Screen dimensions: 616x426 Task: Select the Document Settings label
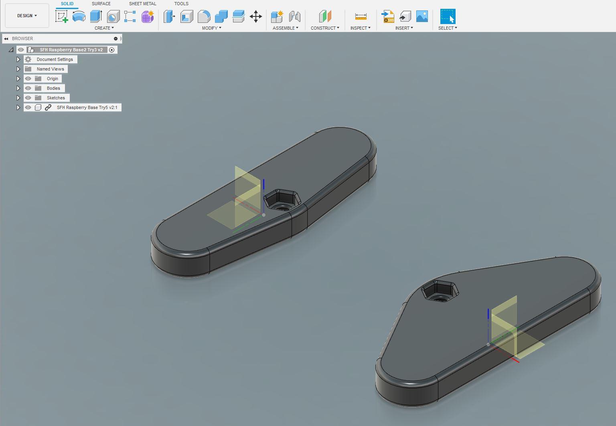[x=55, y=59]
